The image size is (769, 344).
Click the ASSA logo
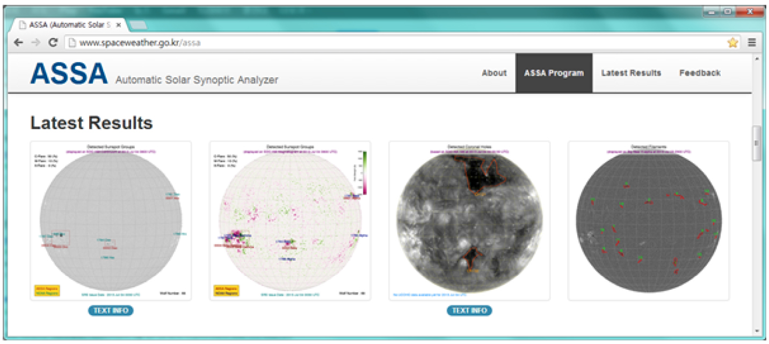69,74
